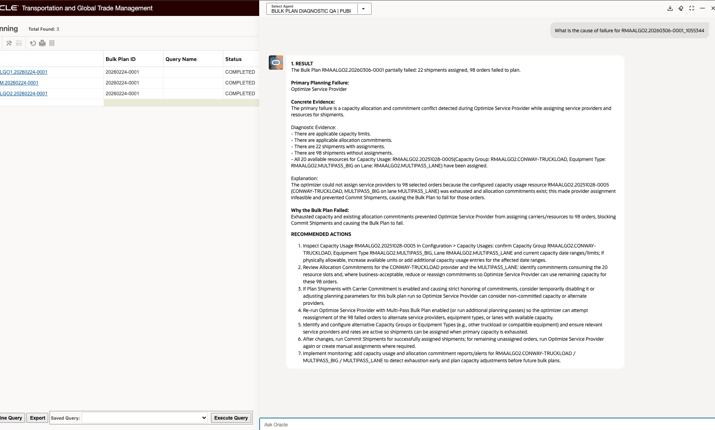715x430 pixels.
Task: Click the user's failure question bubble
Action: 629,30
